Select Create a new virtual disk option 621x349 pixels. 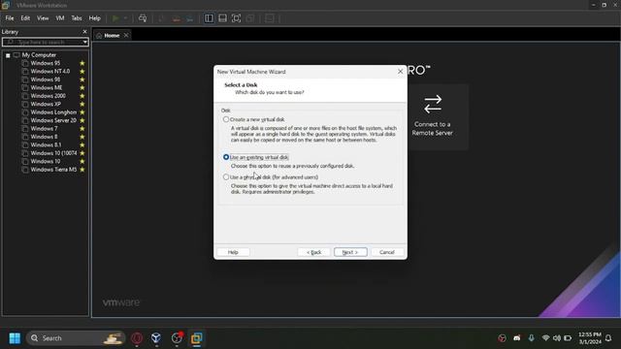[x=254, y=119]
